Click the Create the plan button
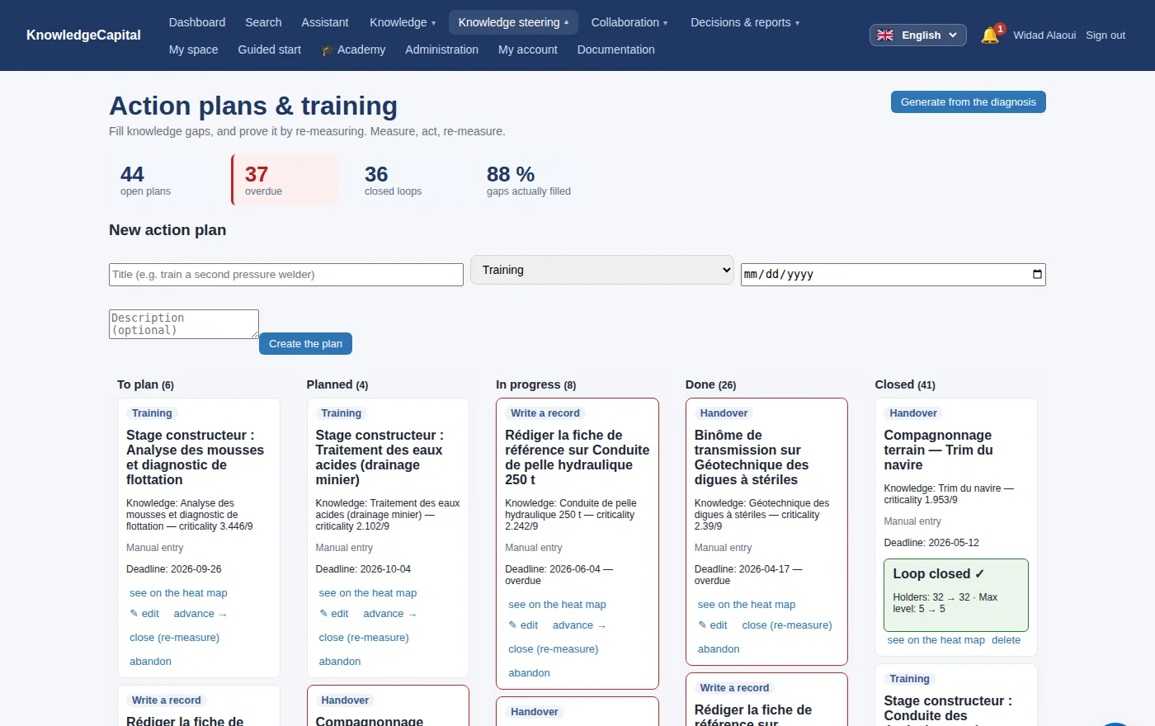The width and height of the screenshot is (1155, 726). click(305, 343)
